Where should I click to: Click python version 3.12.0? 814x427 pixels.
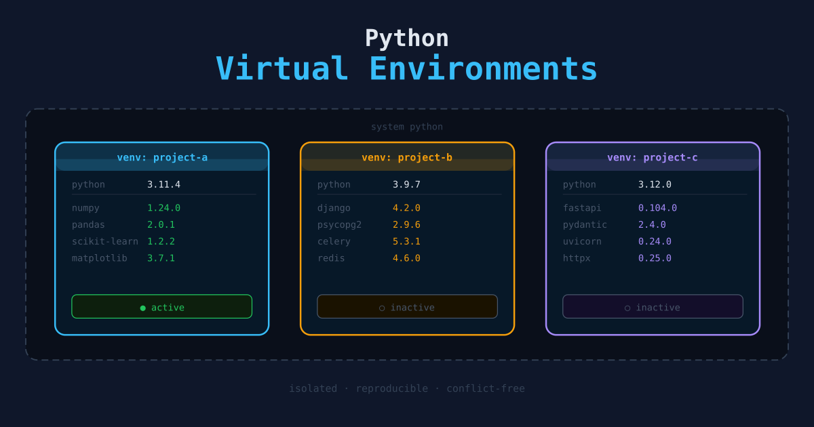[x=655, y=184]
